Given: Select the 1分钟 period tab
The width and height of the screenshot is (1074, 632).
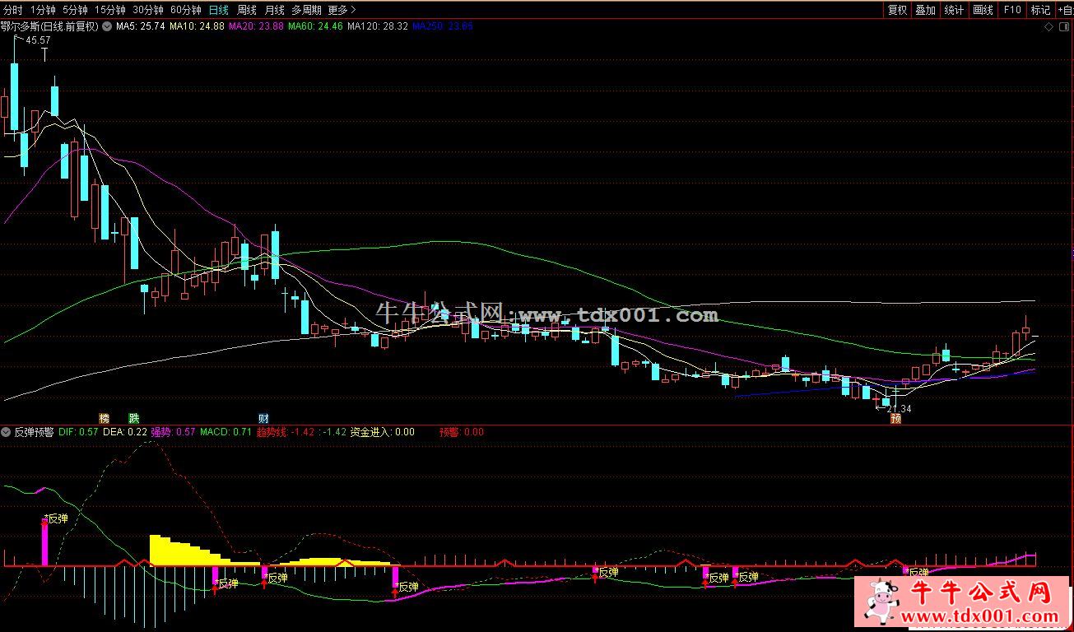Looking at the screenshot, I should [43, 10].
